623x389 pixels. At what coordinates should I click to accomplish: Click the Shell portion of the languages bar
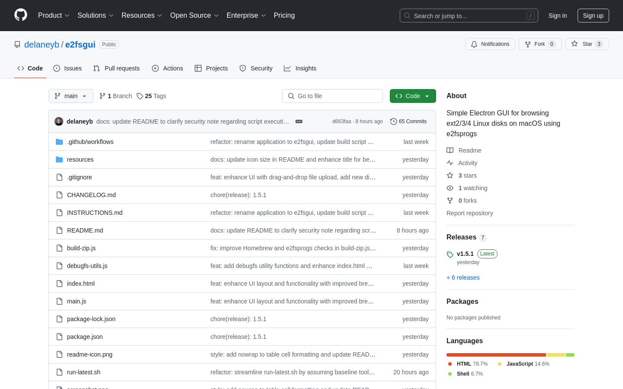(x=570, y=355)
